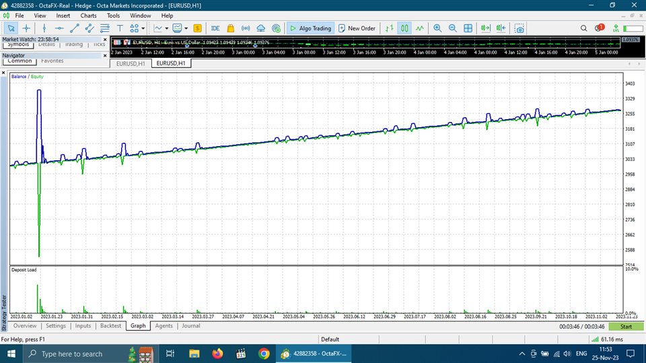Expand the shapes objects dropdown arrow
Image resolution: width=646 pixels, height=363 pixels.
[x=143, y=28]
